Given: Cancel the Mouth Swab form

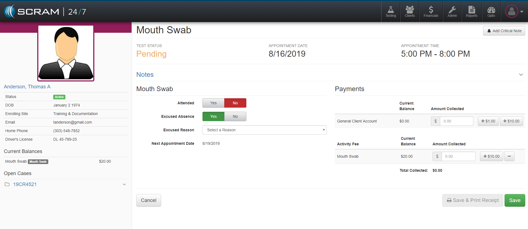Looking at the screenshot, I should [x=148, y=200].
